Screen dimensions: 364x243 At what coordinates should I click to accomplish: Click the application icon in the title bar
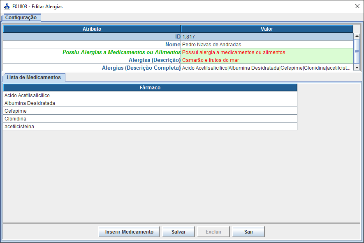pos(7,7)
